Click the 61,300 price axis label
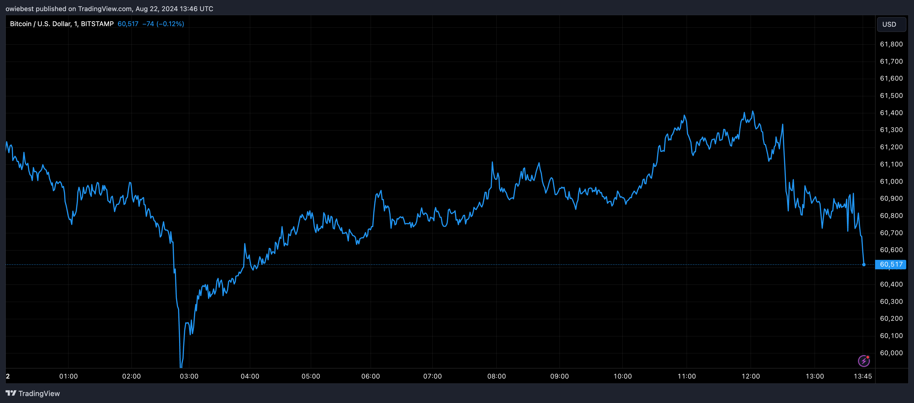The width and height of the screenshot is (914, 403). pyautogui.click(x=891, y=130)
